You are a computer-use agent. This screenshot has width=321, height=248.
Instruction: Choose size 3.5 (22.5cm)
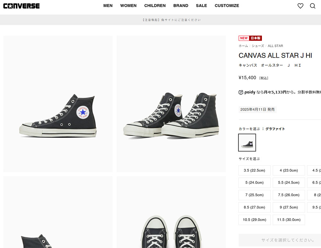[254, 170]
